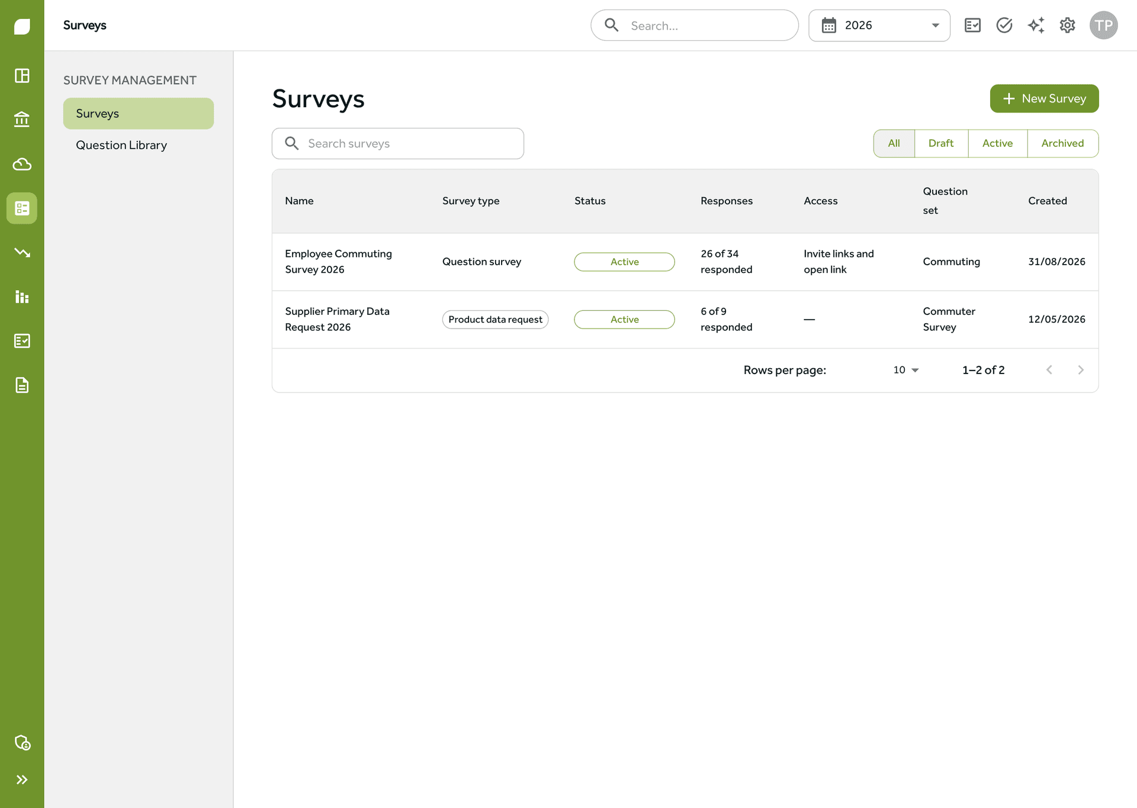Image resolution: width=1137 pixels, height=808 pixels.
Task: Click the circled checkmark icon in header
Action: (1004, 25)
